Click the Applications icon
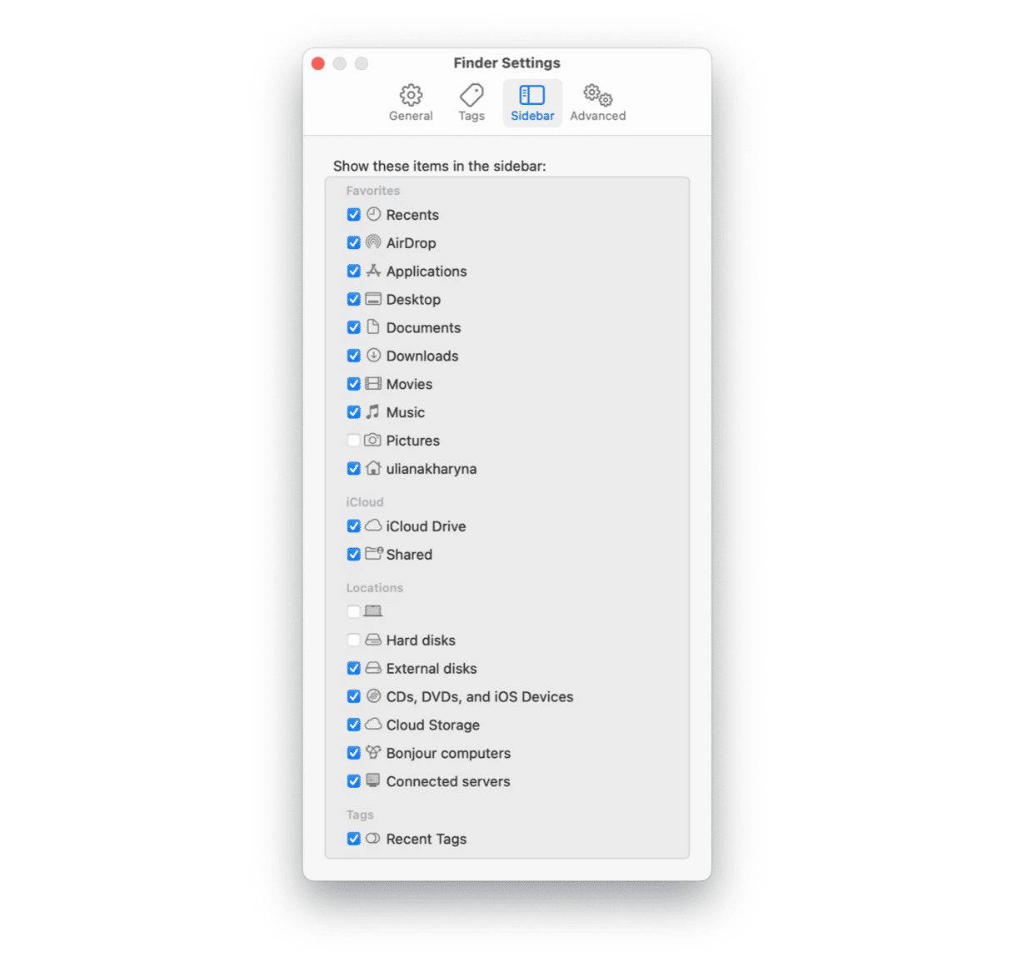 pyautogui.click(x=373, y=271)
